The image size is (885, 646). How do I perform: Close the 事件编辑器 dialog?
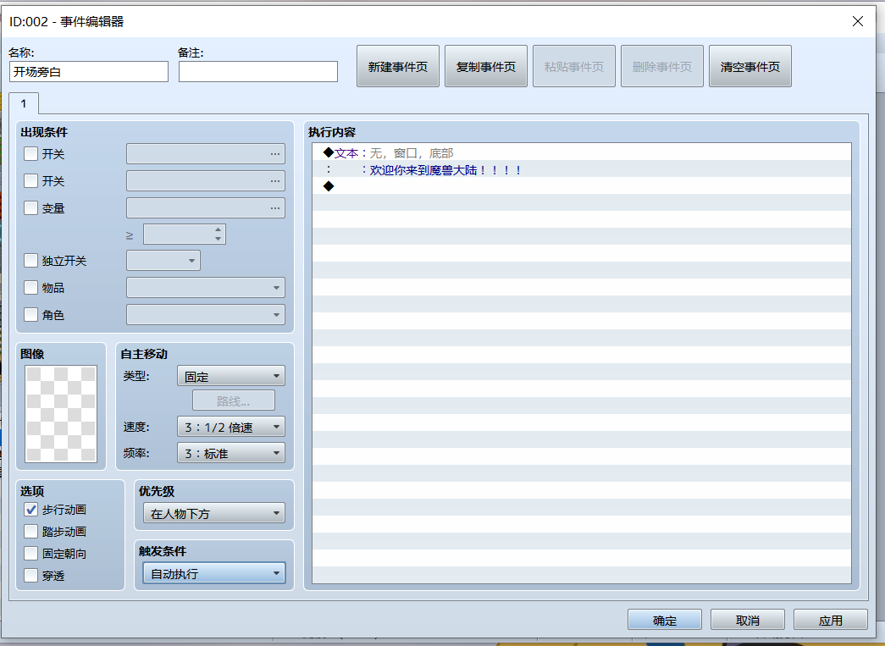point(858,21)
